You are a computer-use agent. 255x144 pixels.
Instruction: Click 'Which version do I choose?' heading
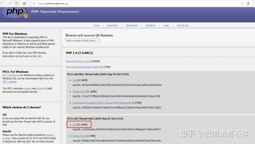tap(22, 107)
